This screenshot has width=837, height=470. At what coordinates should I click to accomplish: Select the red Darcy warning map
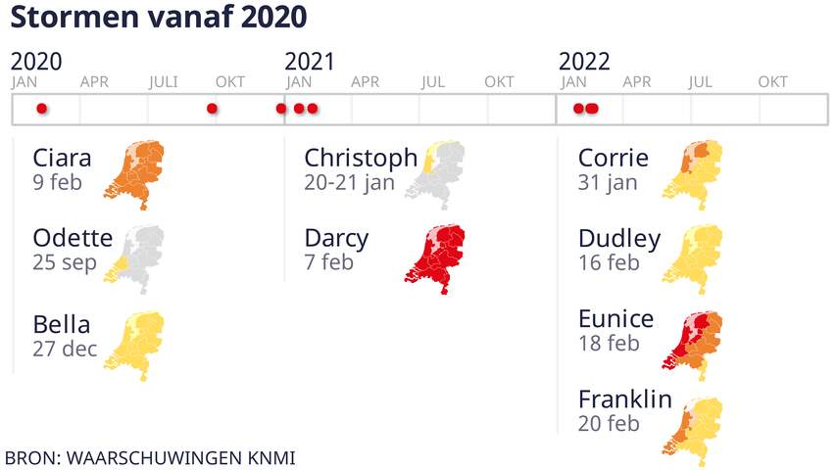point(435,259)
